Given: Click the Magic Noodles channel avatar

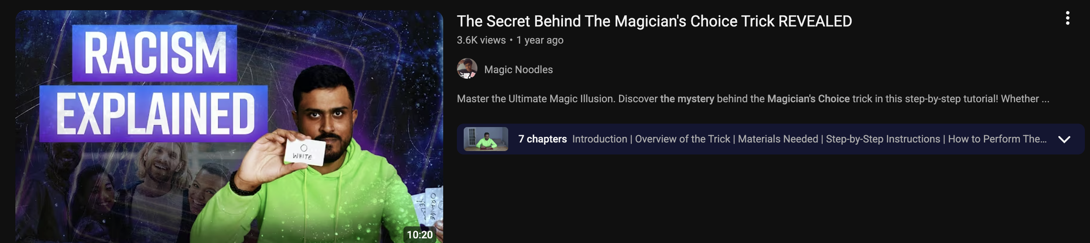Looking at the screenshot, I should (x=467, y=68).
